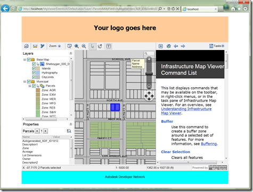Click the task pane toggle icon

[161, 46]
